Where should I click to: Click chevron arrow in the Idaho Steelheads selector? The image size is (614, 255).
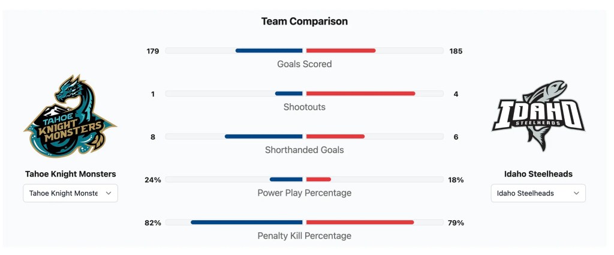(576, 193)
